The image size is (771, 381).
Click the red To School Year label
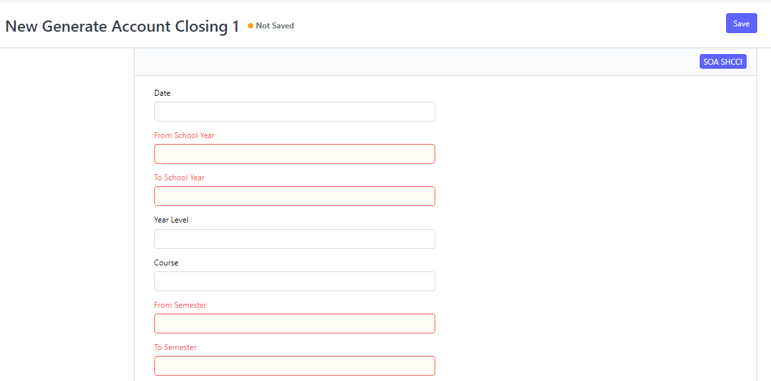[179, 178]
